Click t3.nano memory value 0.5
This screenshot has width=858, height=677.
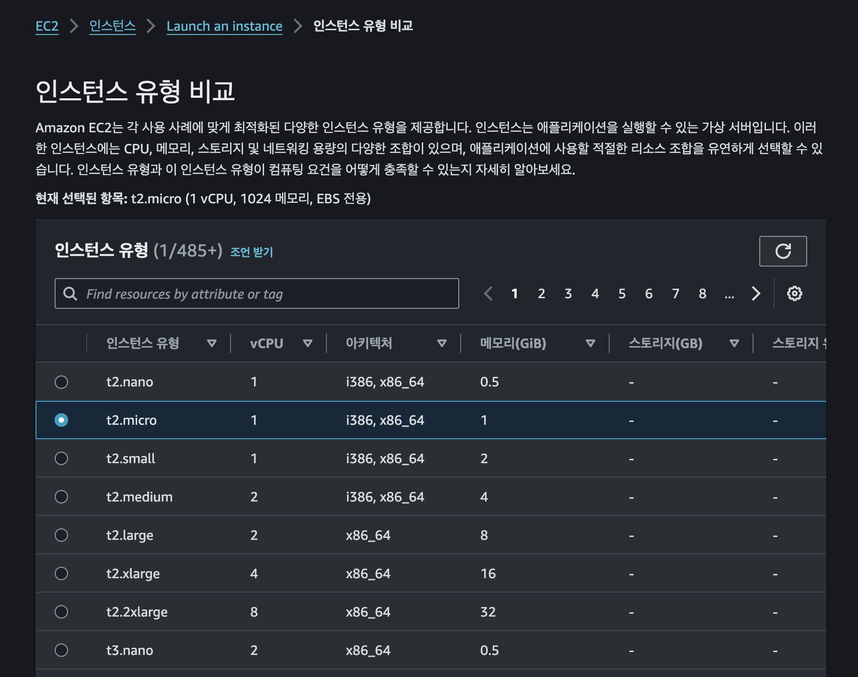point(489,651)
